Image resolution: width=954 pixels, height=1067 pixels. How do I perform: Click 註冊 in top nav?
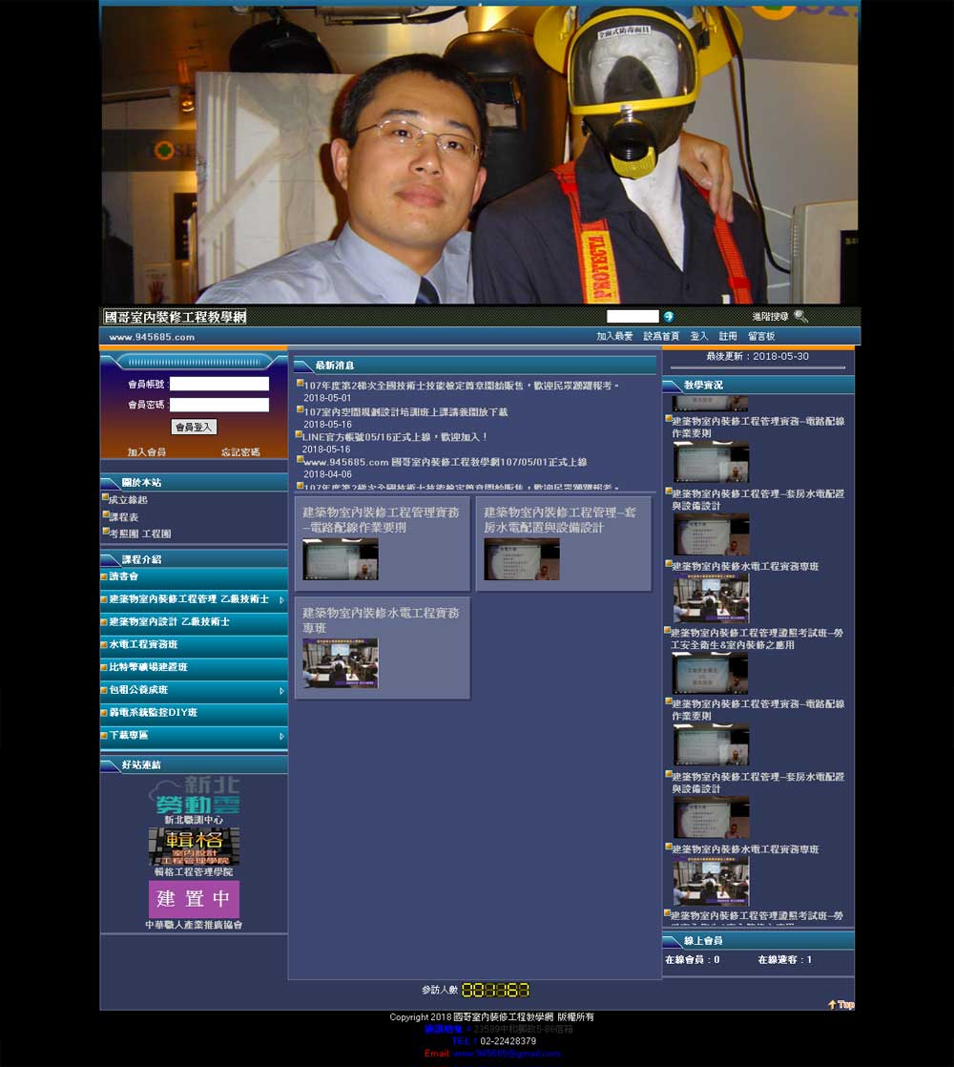pyautogui.click(x=728, y=336)
